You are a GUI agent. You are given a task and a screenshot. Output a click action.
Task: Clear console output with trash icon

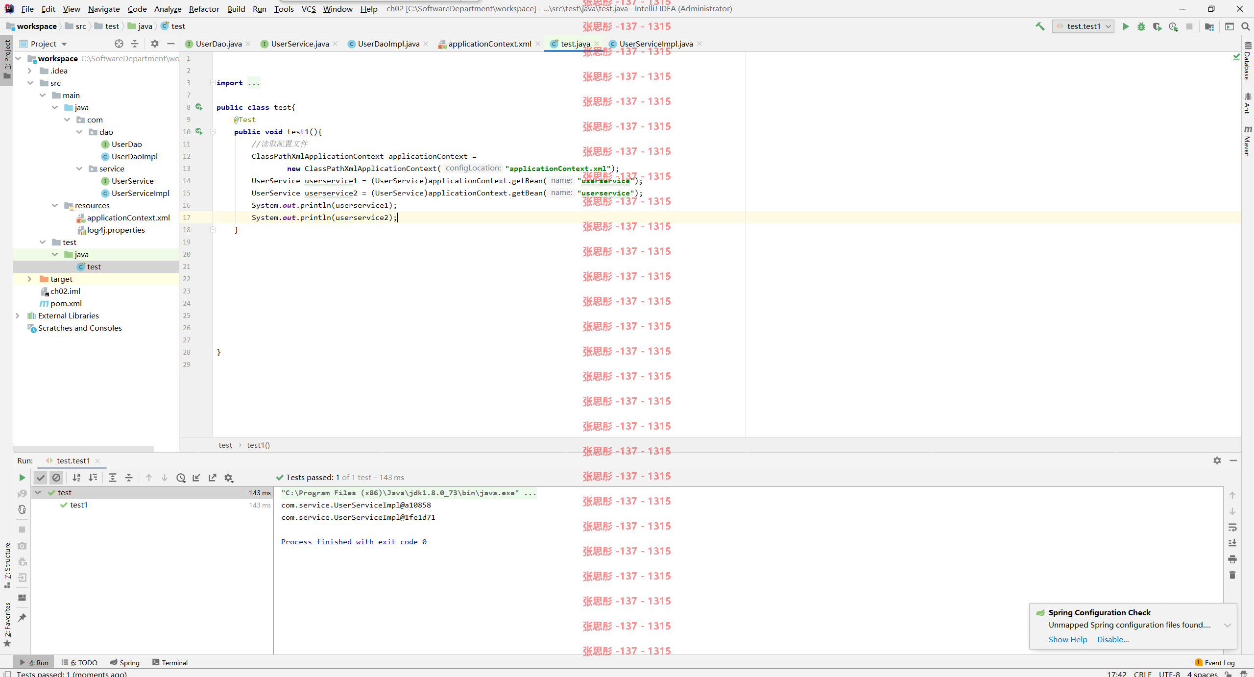coord(1232,575)
